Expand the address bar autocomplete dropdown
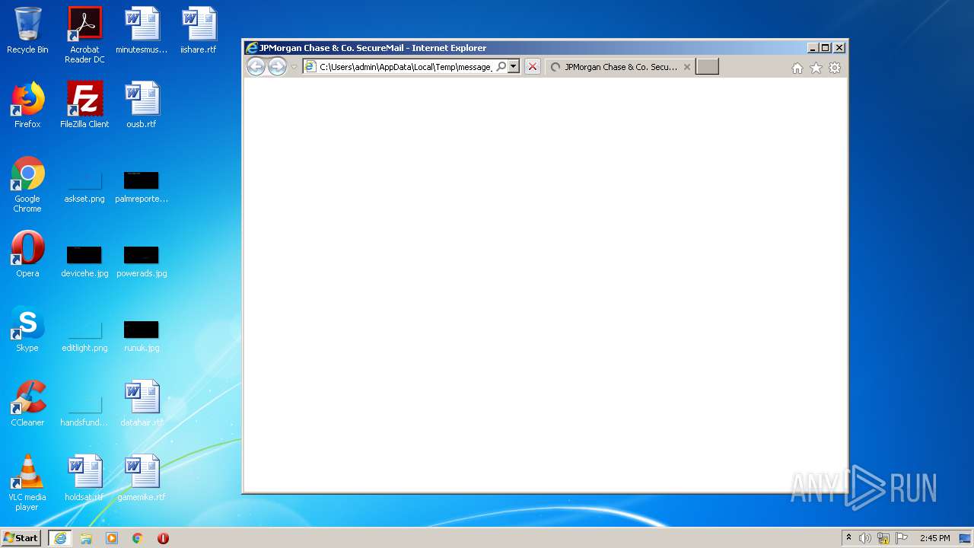 514,67
